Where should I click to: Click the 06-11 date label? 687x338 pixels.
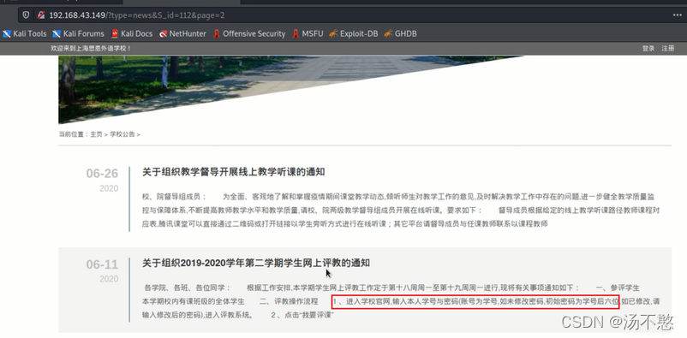pyautogui.click(x=102, y=264)
